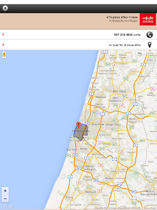Screen dimensions: 157x210
Task: Click the restaurant title banner text
Action: pyautogui.click(x=122, y=17)
